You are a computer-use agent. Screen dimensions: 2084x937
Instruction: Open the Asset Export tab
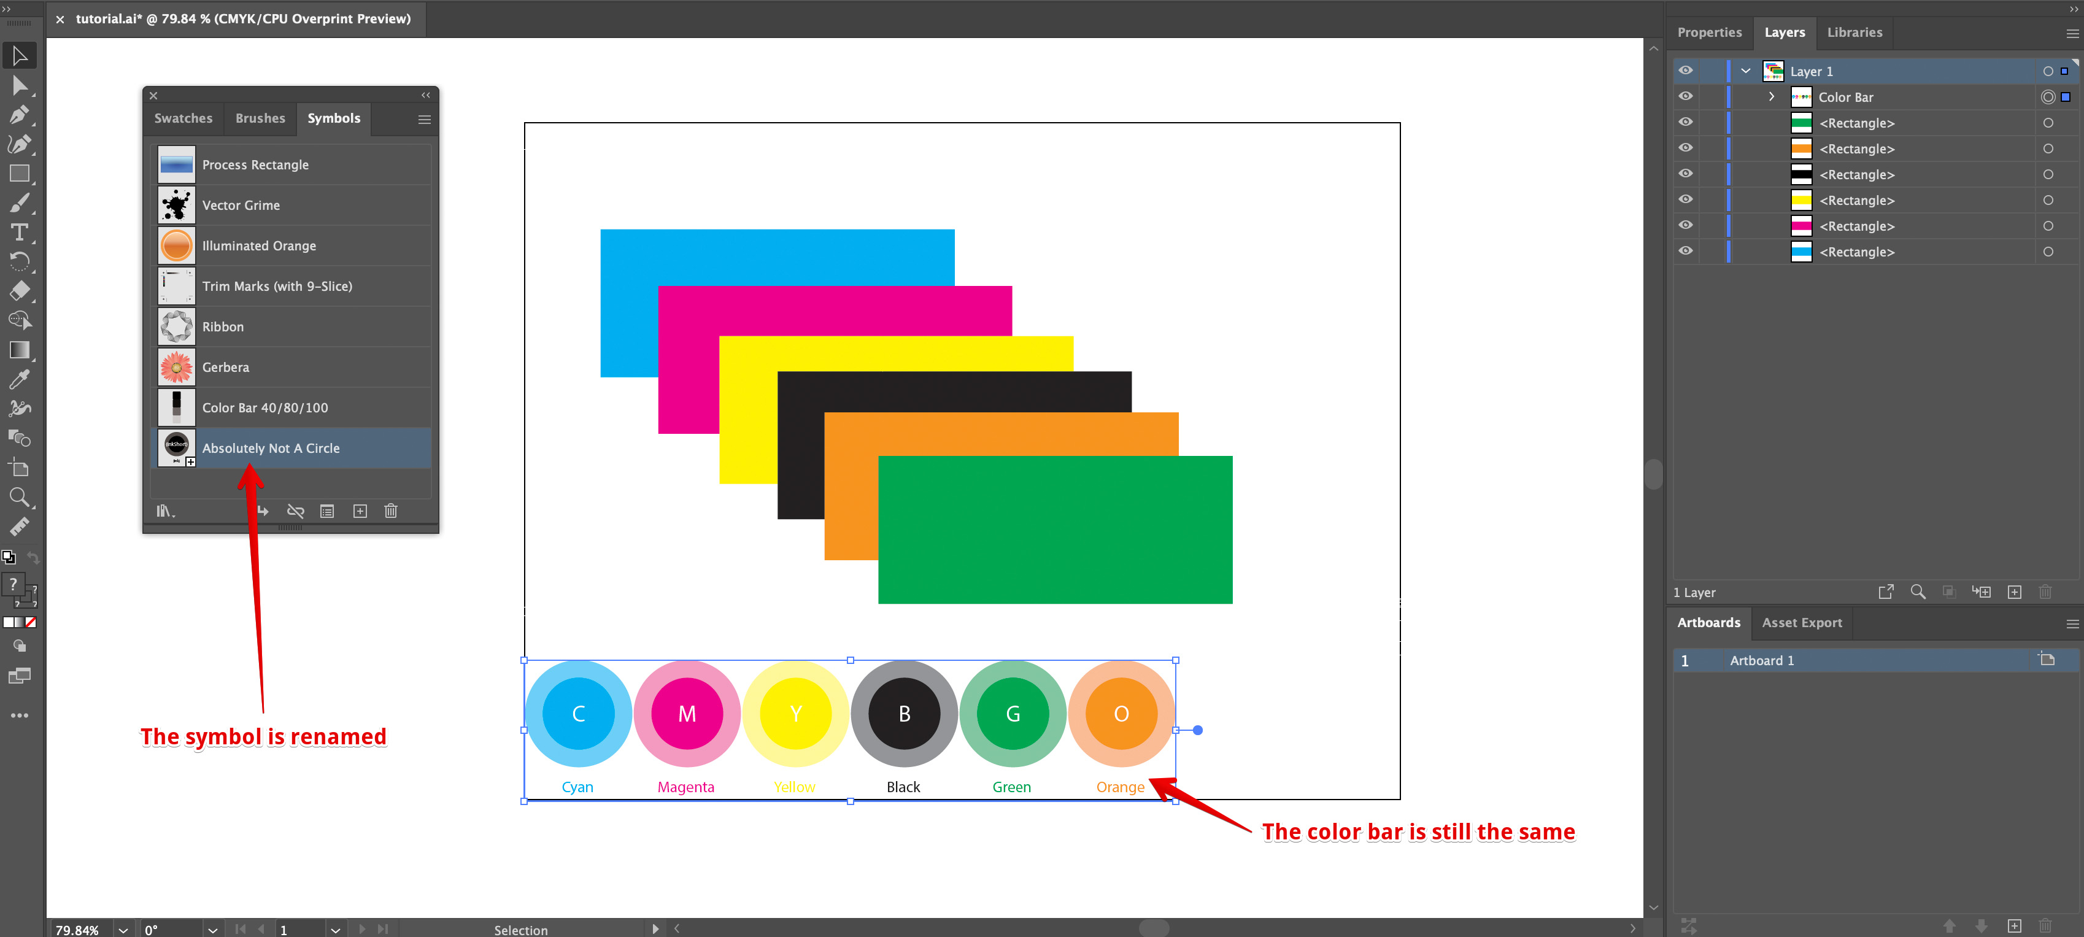(1801, 623)
